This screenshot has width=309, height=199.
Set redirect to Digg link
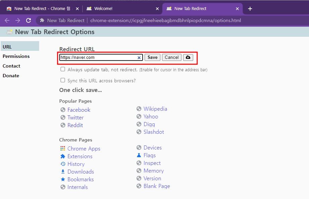[149, 124]
